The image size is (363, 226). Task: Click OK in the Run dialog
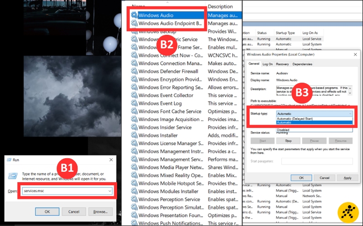47,212
